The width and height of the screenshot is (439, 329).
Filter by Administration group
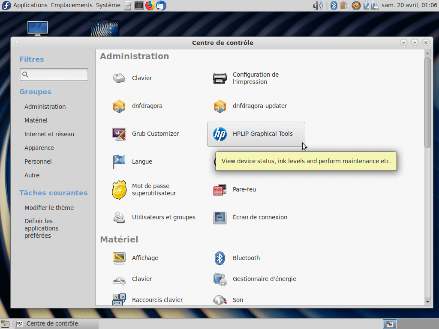[x=45, y=107]
